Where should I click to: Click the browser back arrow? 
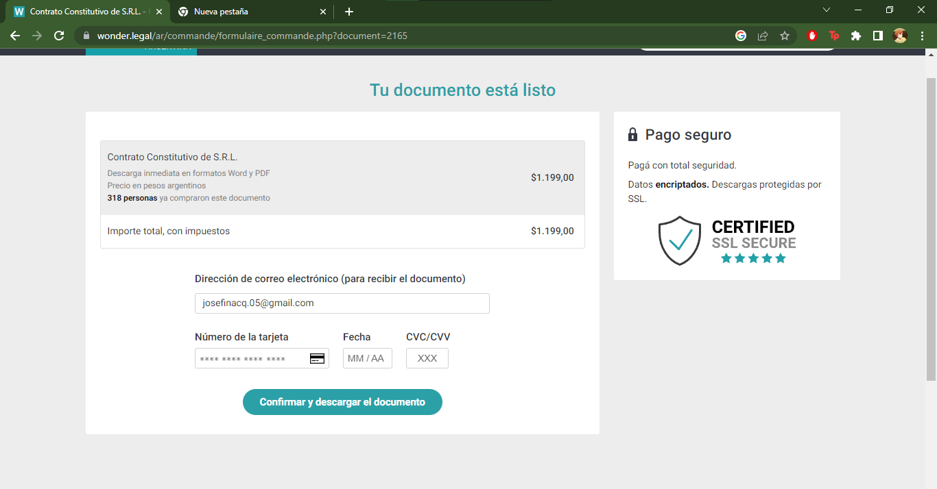[15, 36]
